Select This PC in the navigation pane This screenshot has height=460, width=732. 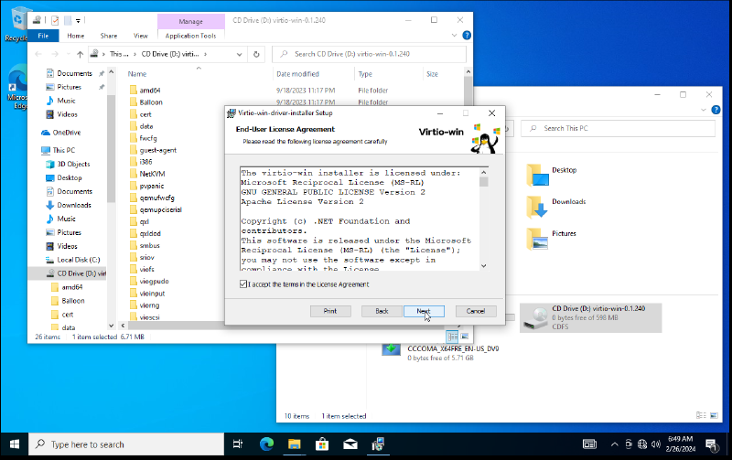(63, 150)
